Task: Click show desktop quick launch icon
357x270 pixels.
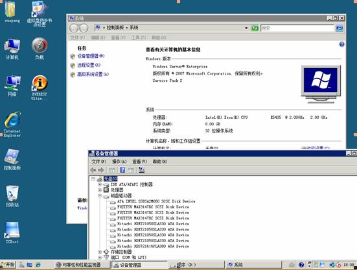Action: [29, 265]
